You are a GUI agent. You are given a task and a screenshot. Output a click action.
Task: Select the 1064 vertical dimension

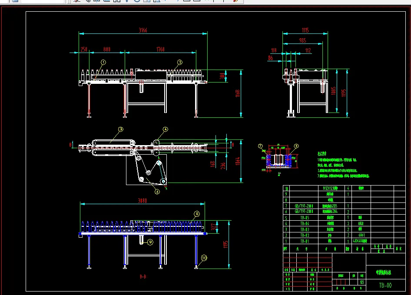pos(238,161)
